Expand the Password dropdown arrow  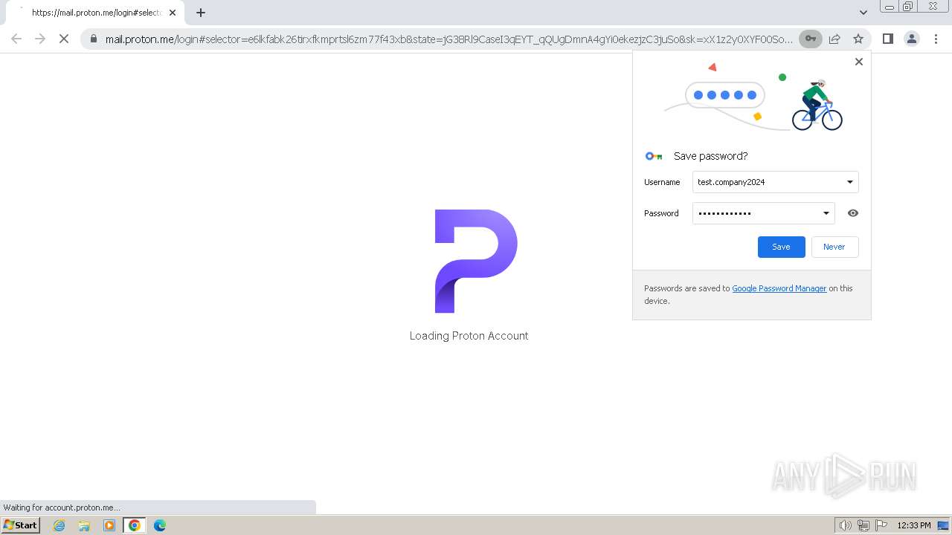tap(826, 213)
